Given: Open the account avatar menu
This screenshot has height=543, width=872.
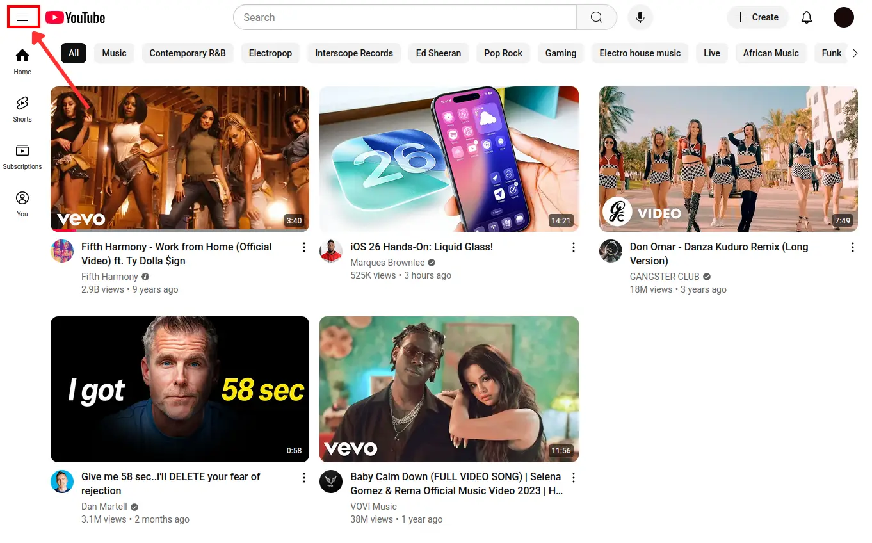Looking at the screenshot, I should 844,18.
